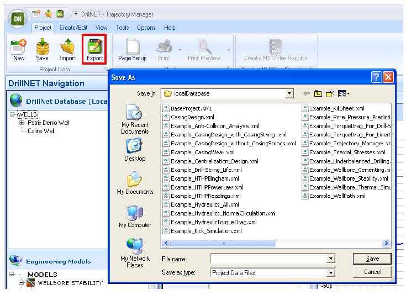Select Example_KillSheet.xml file
This screenshot has height=295, width=406.
334,108
